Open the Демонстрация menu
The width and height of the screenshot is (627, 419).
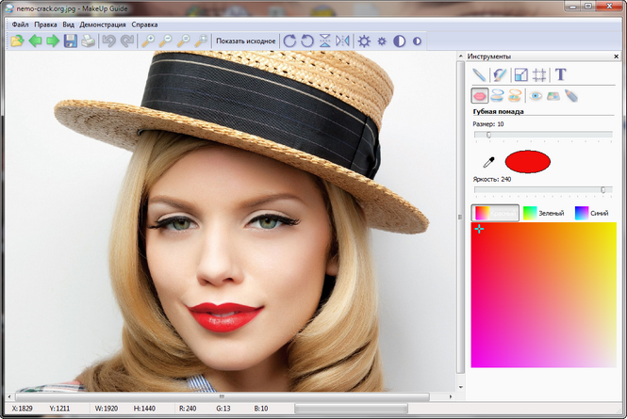(103, 24)
